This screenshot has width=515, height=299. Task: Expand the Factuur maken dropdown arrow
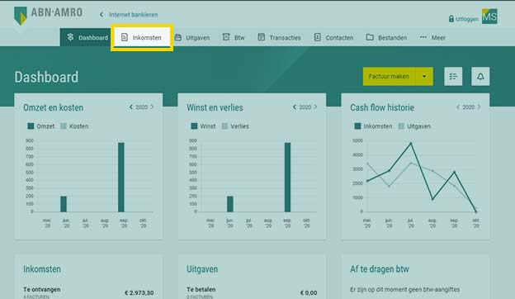[424, 77]
